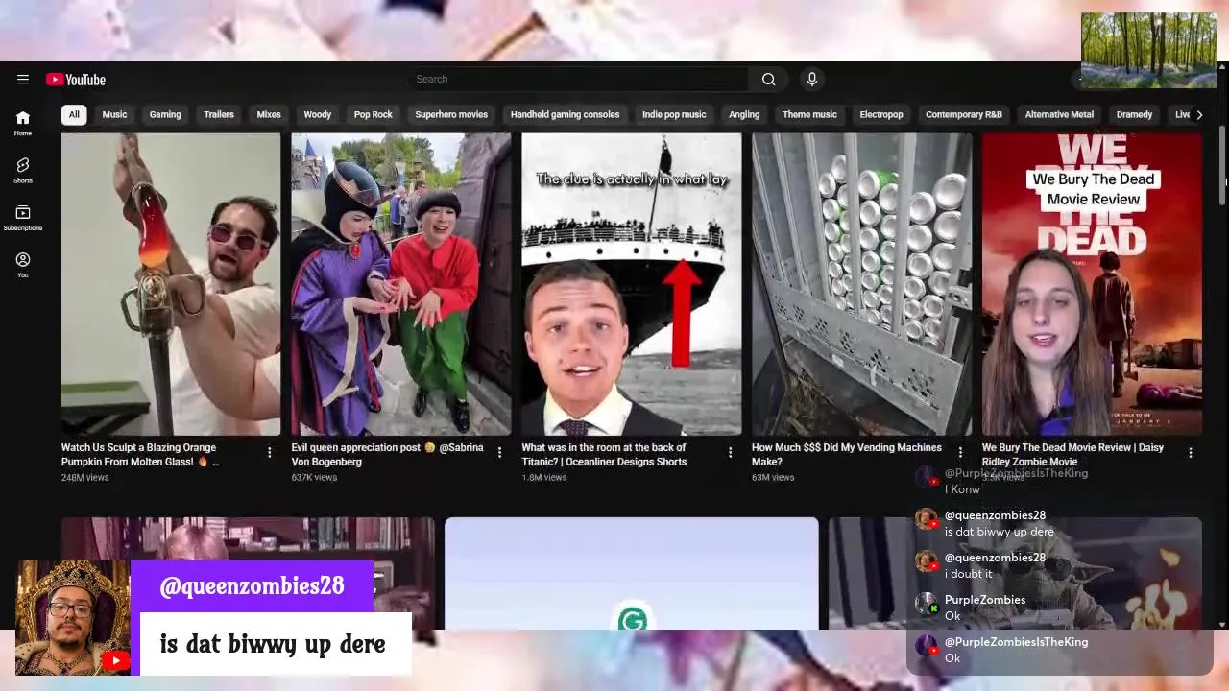The width and height of the screenshot is (1229, 691).
Task: Open options for pumpkin glass short
Action: coord(269,452)
